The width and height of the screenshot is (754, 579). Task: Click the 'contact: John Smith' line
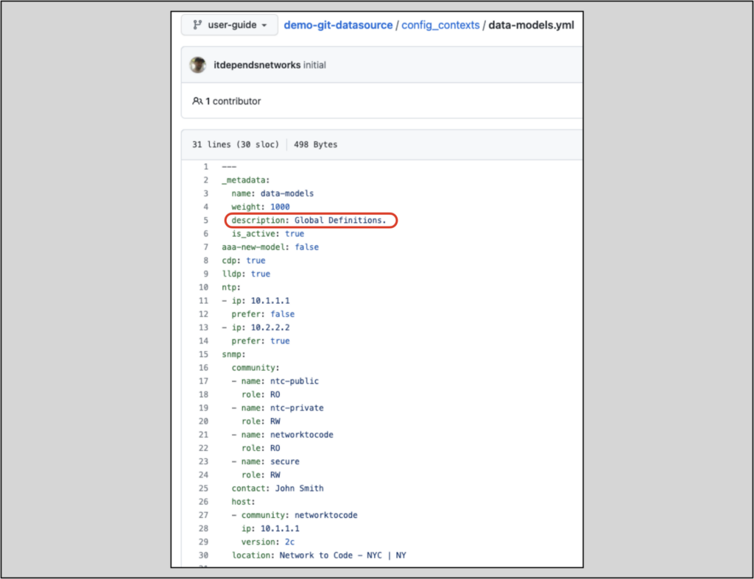[278, 489]
